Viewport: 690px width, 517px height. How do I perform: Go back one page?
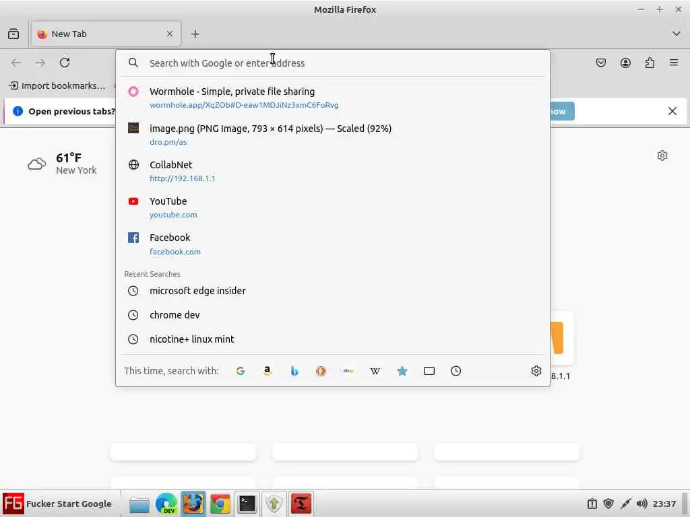(x=16, y=63)
